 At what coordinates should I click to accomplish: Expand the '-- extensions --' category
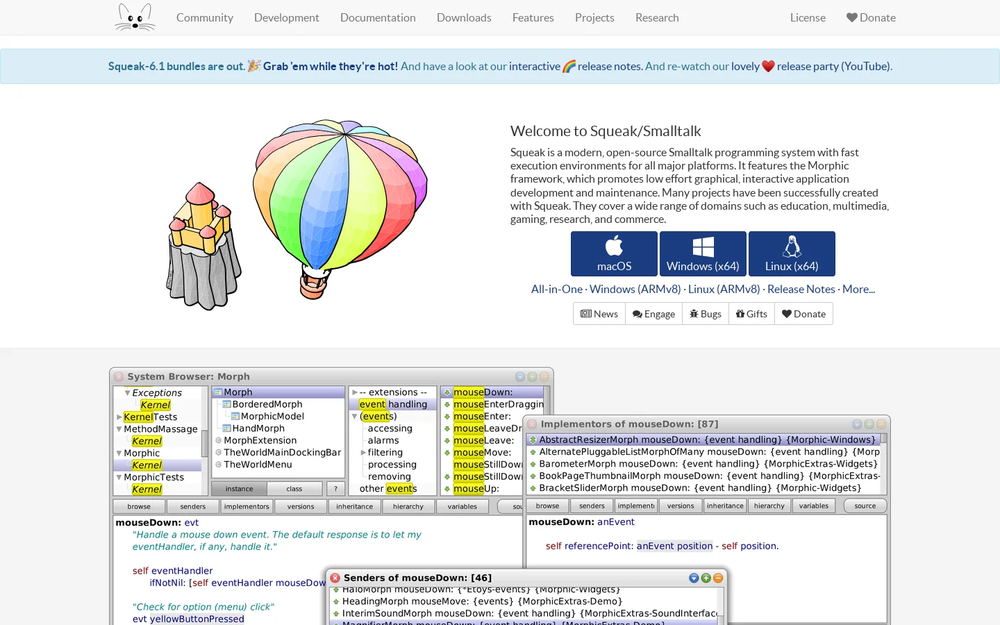click(x=355, y=392)
